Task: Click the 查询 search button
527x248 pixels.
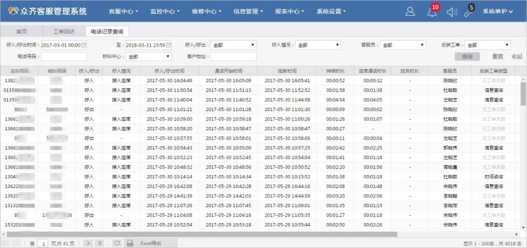Action: click(x=467, y=57)
